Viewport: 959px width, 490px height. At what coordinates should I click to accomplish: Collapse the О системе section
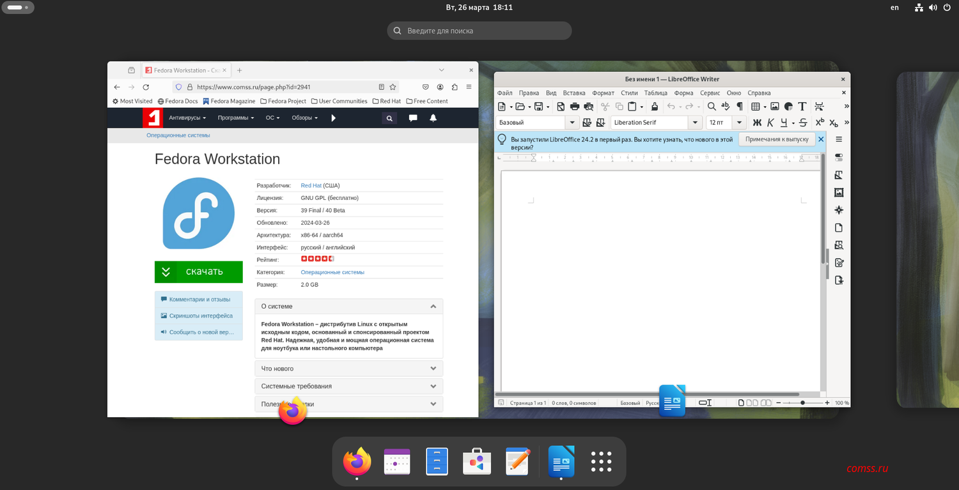[x=349, y=306]
